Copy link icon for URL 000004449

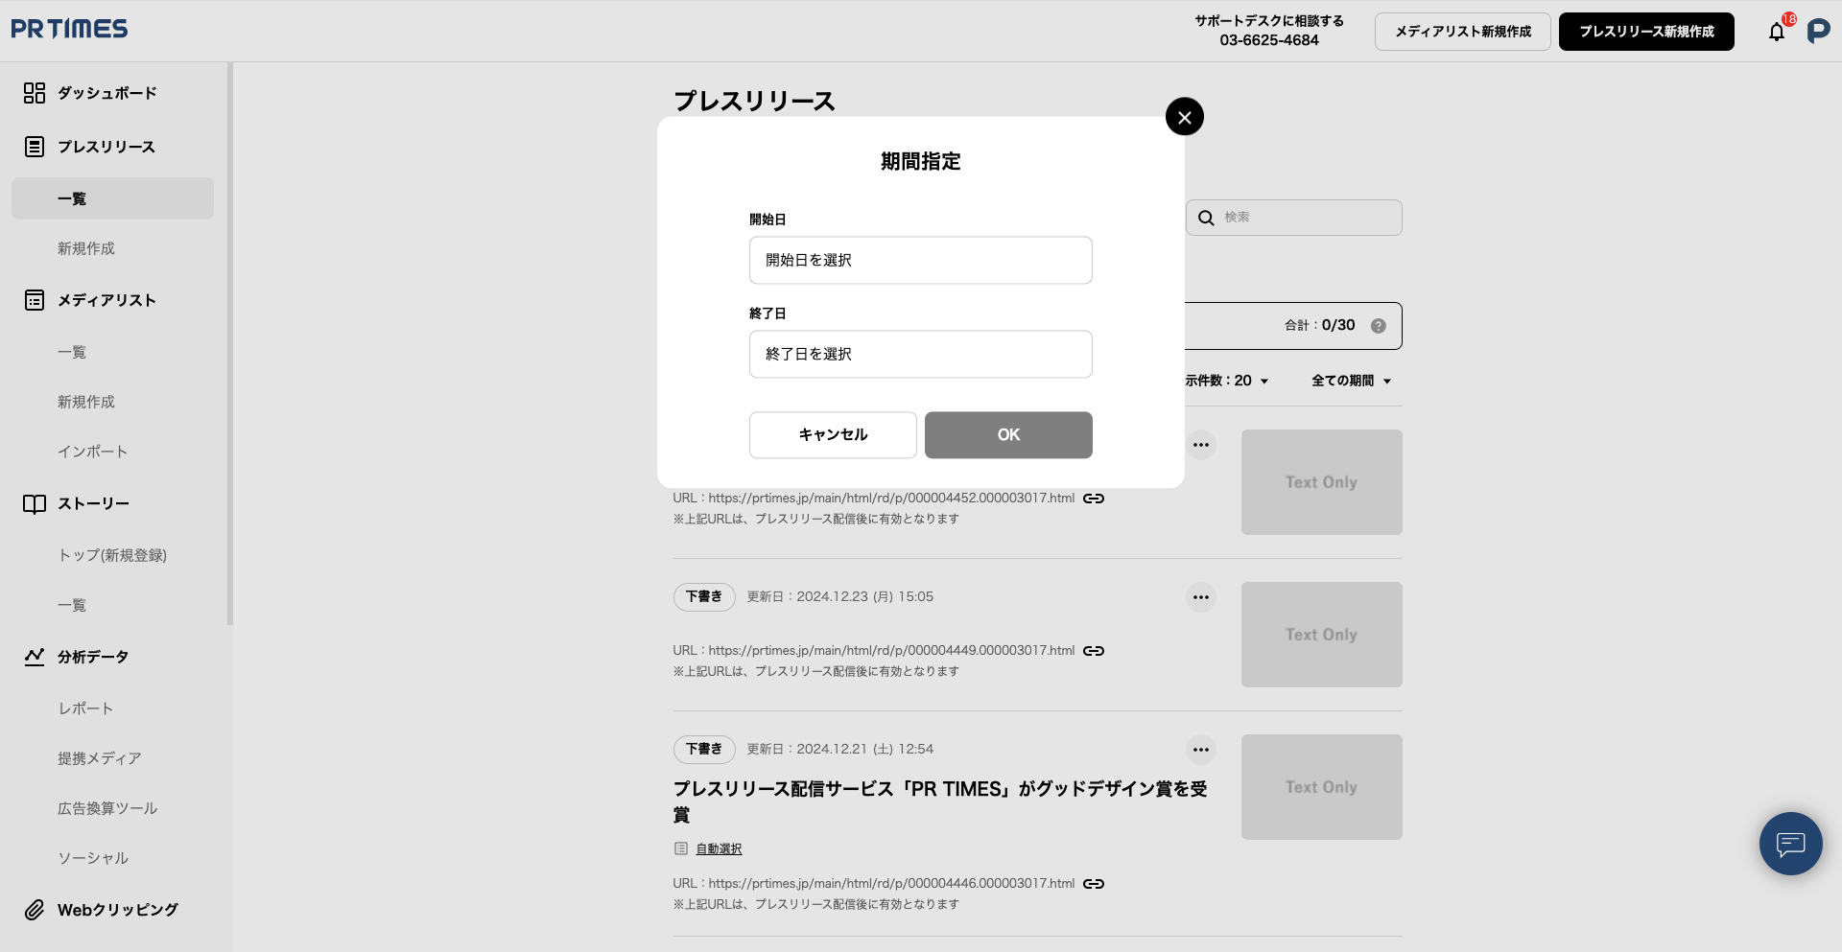pos(1094,651)
